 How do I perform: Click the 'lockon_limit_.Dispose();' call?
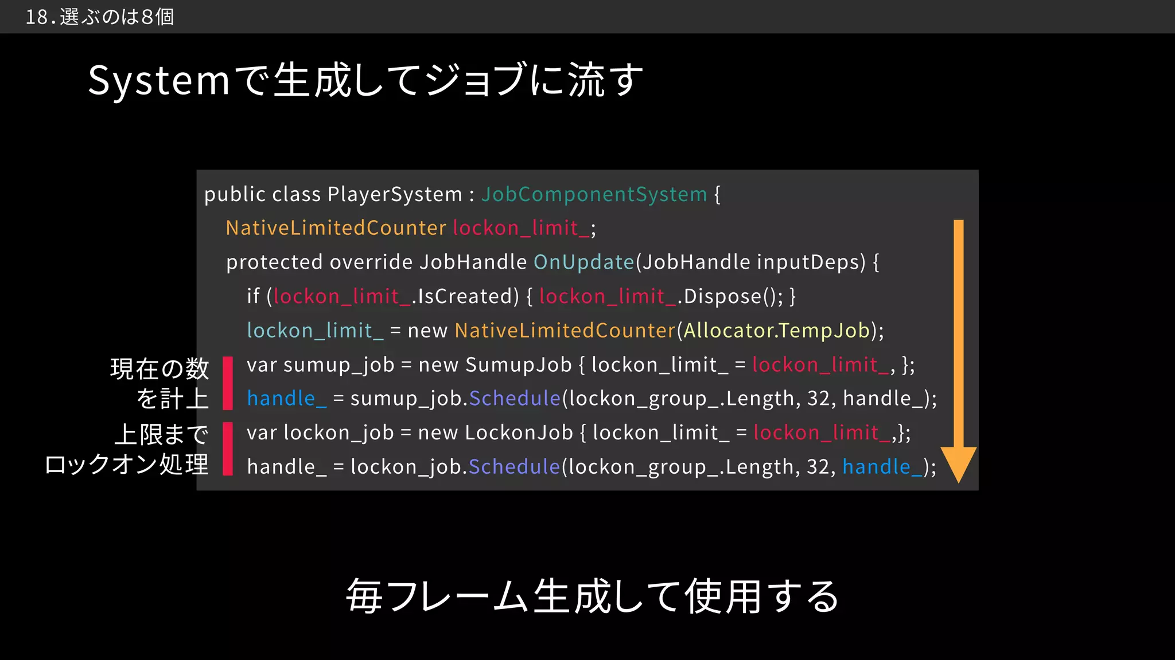[x=661, y=296]
